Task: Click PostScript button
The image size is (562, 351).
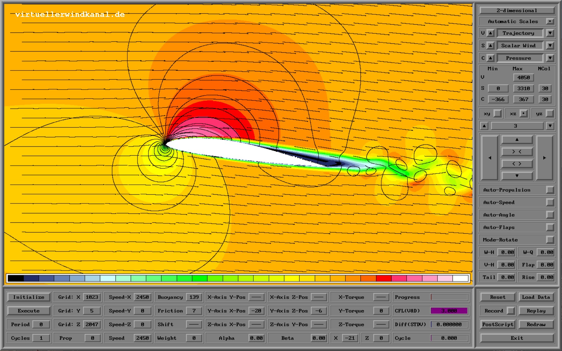Action: [498, 324]
